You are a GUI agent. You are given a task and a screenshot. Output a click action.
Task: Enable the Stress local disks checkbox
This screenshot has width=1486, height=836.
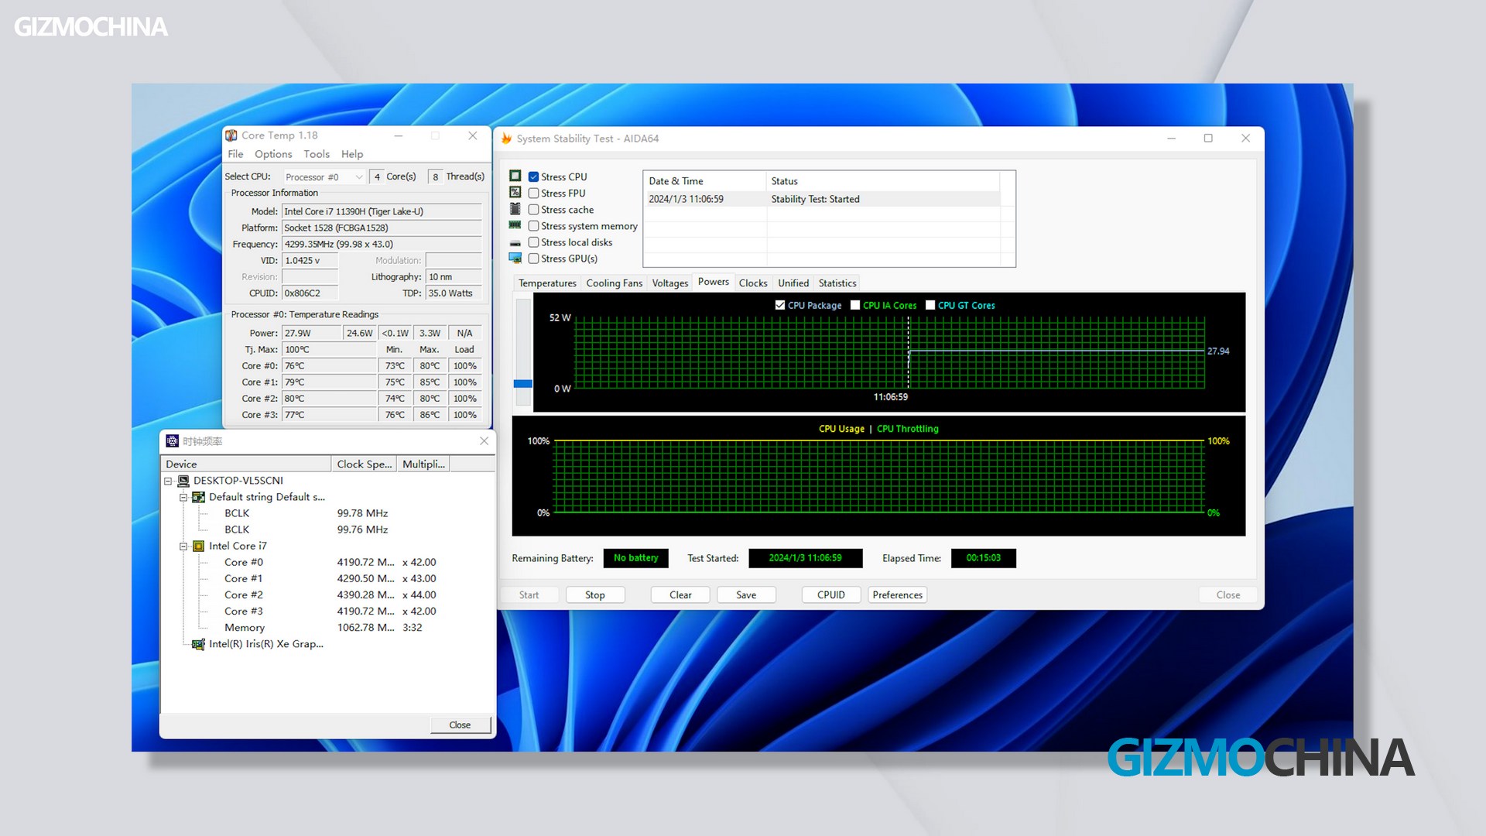pyautogui.click(x=534, y=242)
